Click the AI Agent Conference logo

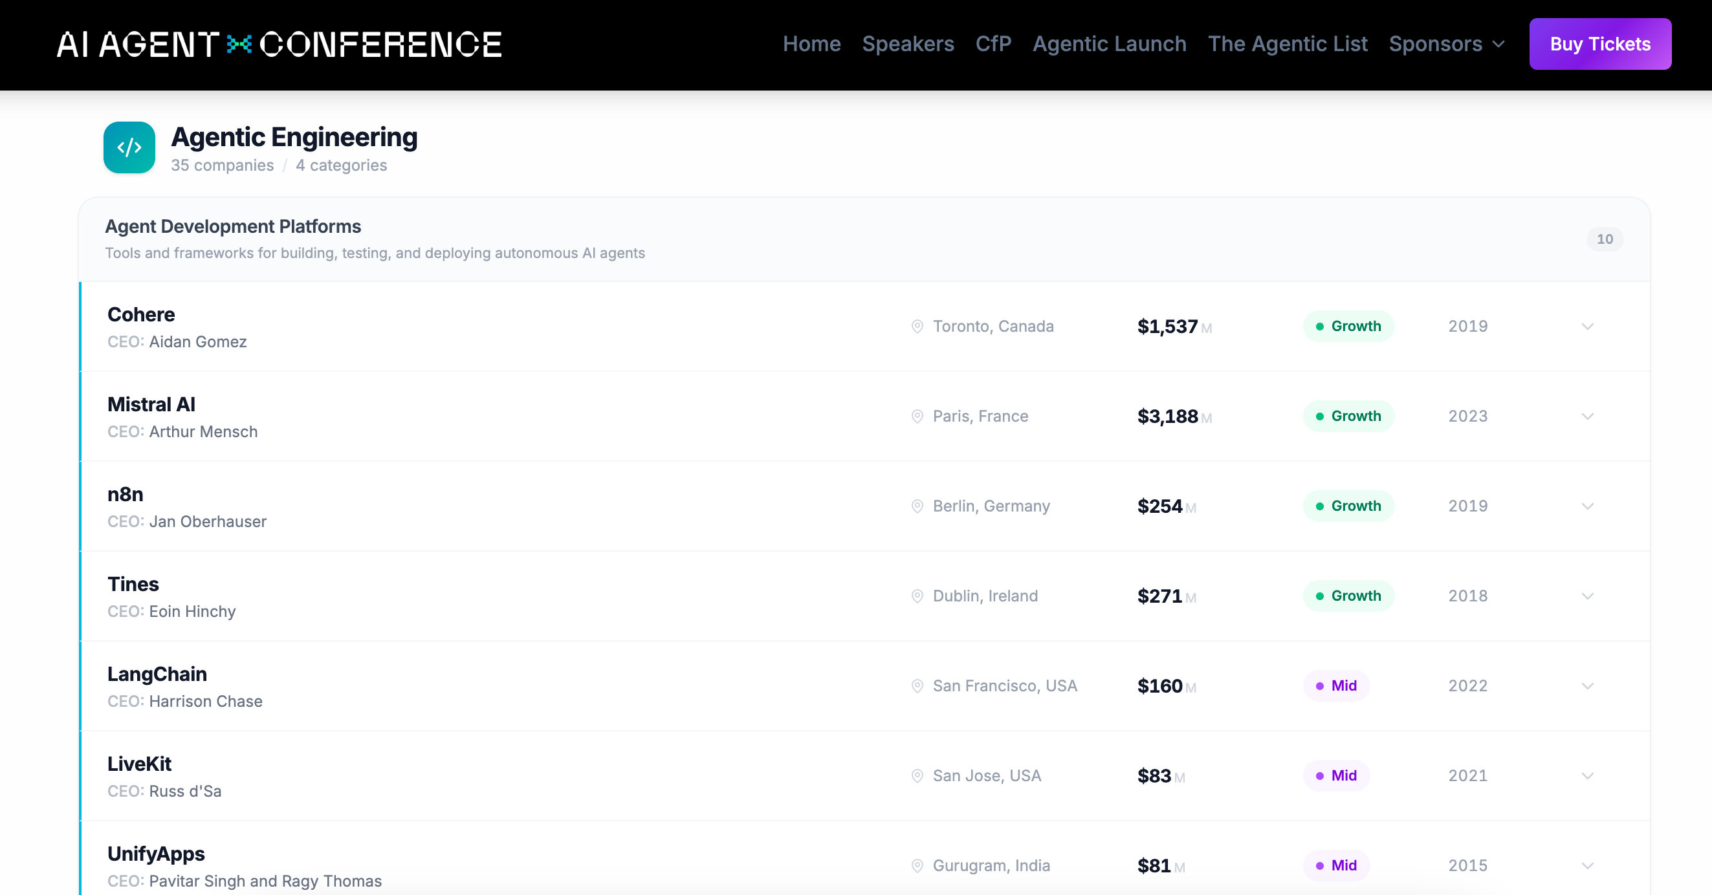click(x=279, y=45)
